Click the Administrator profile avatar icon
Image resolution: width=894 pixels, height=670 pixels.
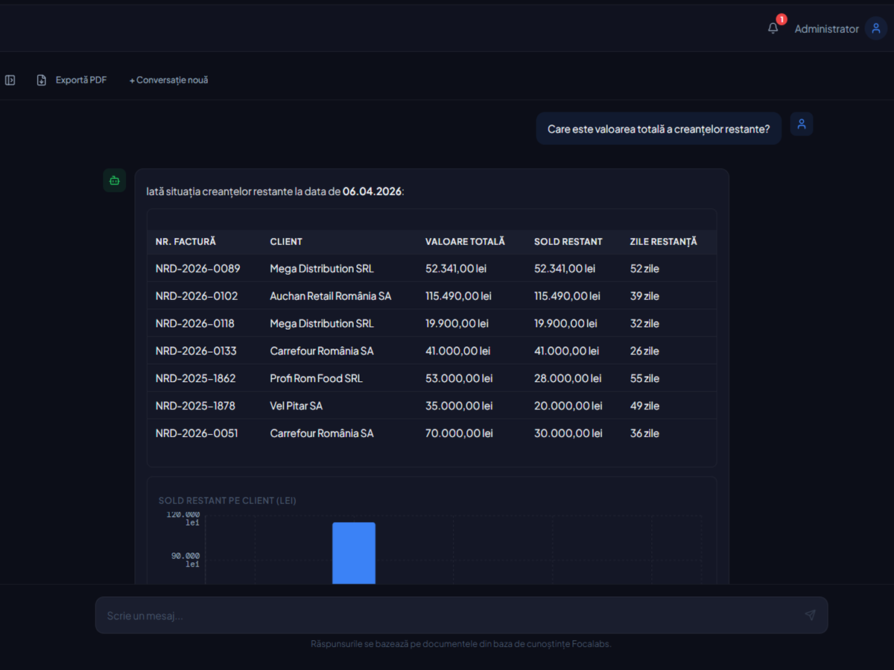pos(876,28)
